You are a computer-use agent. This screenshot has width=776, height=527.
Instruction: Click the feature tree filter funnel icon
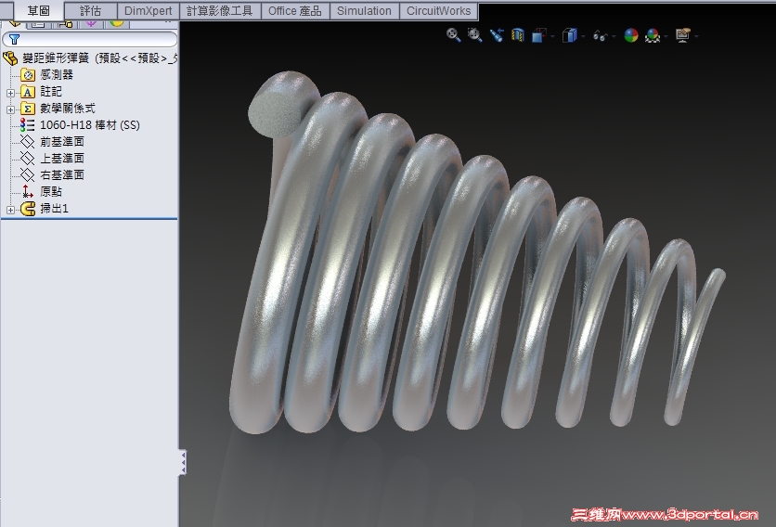[14, 39]
